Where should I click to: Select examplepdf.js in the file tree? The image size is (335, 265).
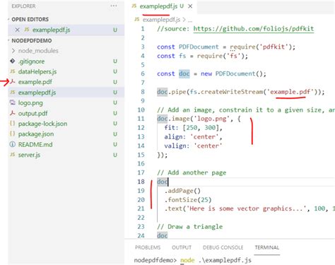[x=37, y=93]
